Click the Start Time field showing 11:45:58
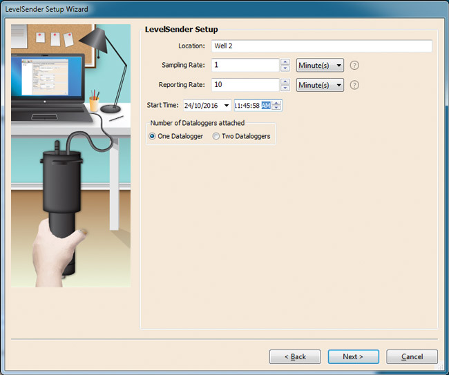 247,106
